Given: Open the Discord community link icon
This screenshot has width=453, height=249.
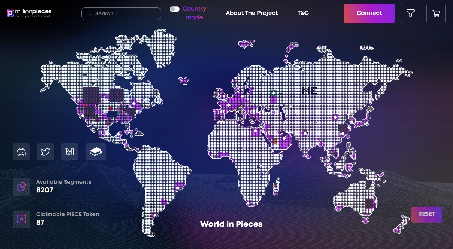Looking at the screenshot, I should [x=21, y=152].
